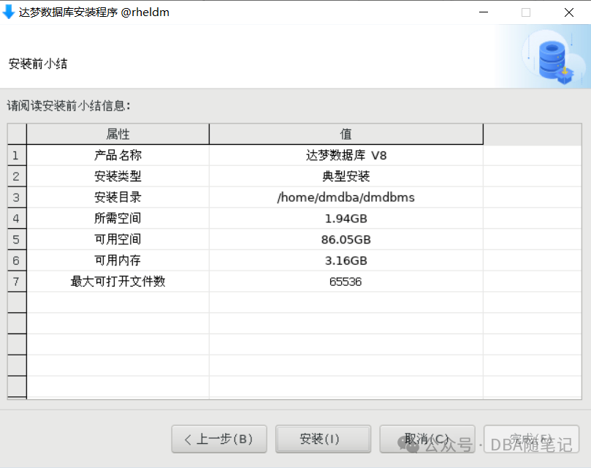Click the 3.16GB value cell

click(x=346, y=261)
